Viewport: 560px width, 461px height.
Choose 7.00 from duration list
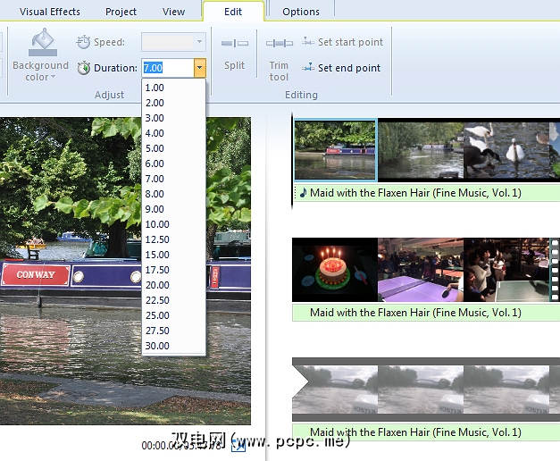(173, 179)
